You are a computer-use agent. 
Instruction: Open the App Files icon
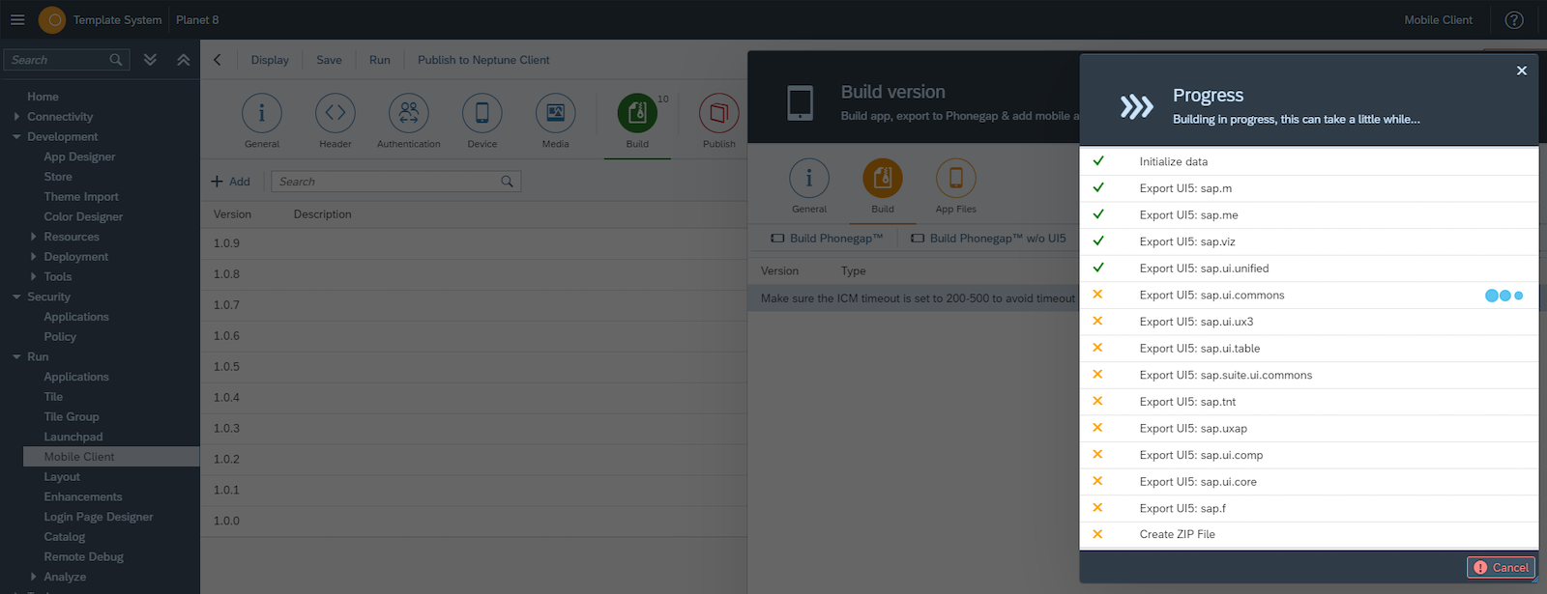(956, 178)
